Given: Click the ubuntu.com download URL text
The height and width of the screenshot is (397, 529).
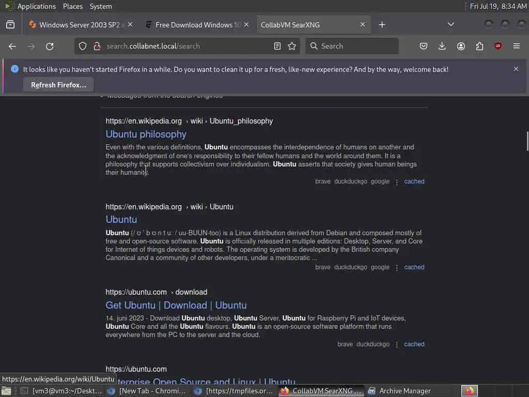Looking at the screenshot, I should coord(157,292).
